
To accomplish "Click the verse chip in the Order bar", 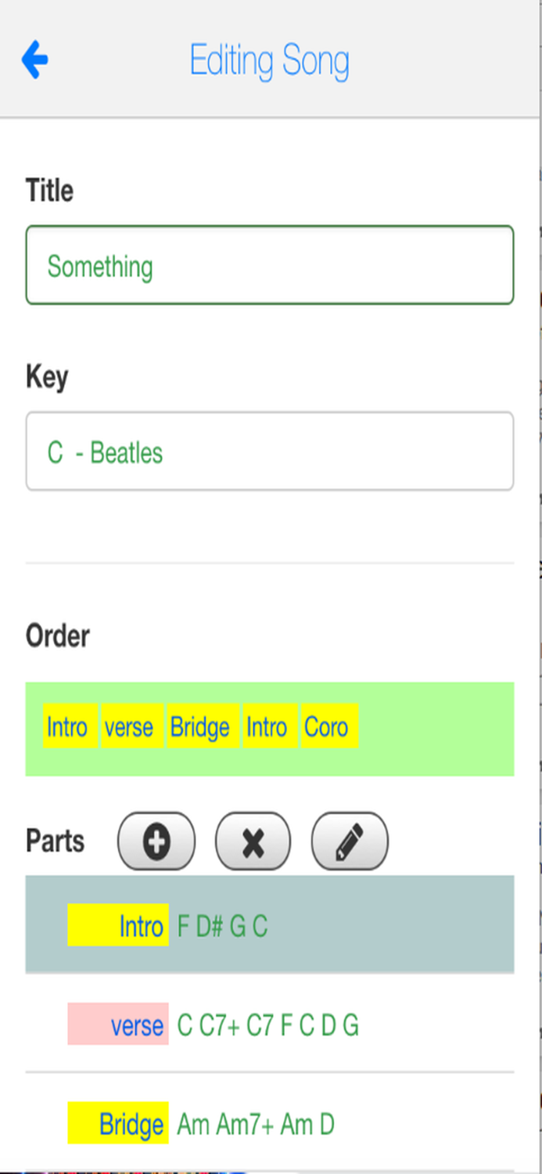I will 131,726.
